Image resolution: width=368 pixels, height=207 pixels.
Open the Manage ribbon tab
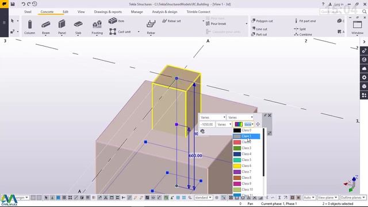pyautogui.click(x=137, y=11)
